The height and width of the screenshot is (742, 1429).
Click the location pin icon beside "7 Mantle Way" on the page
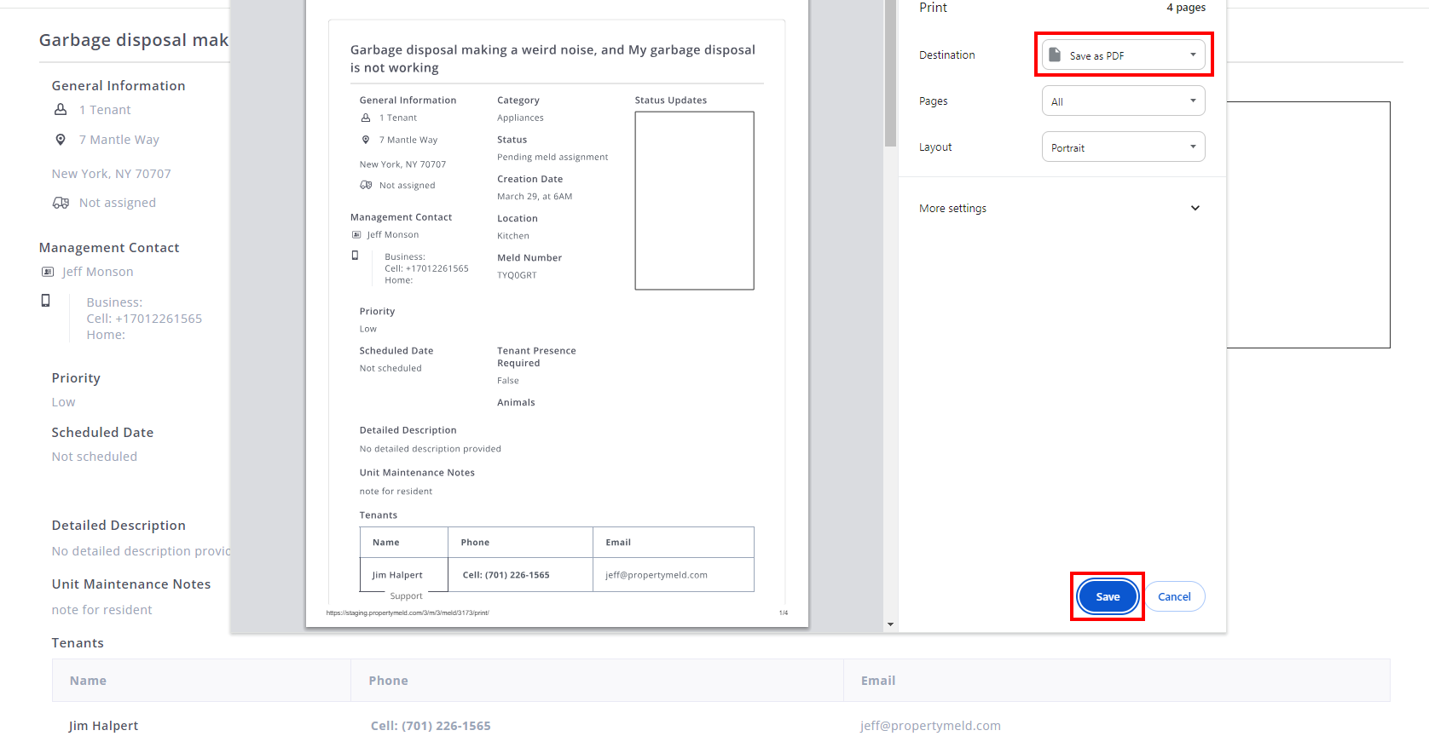[x=61, y=140]
